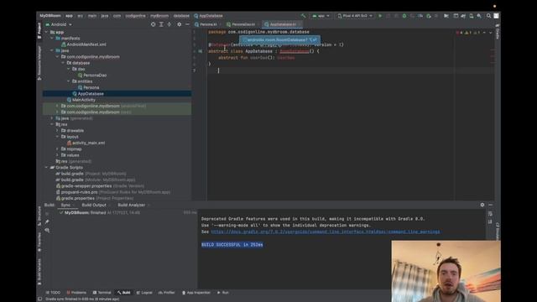Viewport: 537px width, 302px height.
Task: Collapse the database package
Action: click(x=63, y=63)
